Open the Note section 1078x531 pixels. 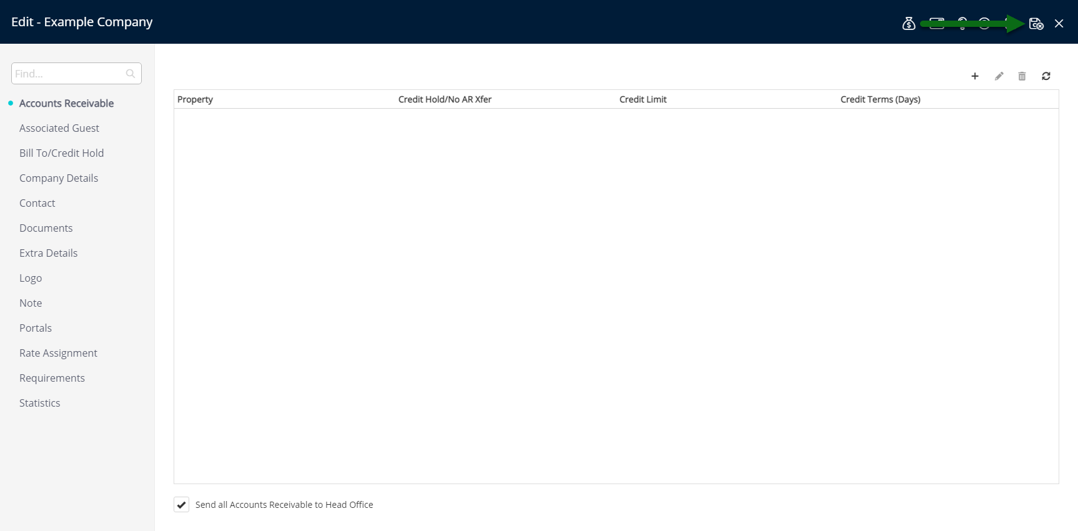(x=31, y=303)
